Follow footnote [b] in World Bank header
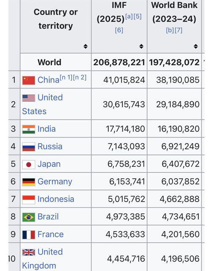Screen dimensions: 213x271 pyautogui.click(x=170, y=30)
